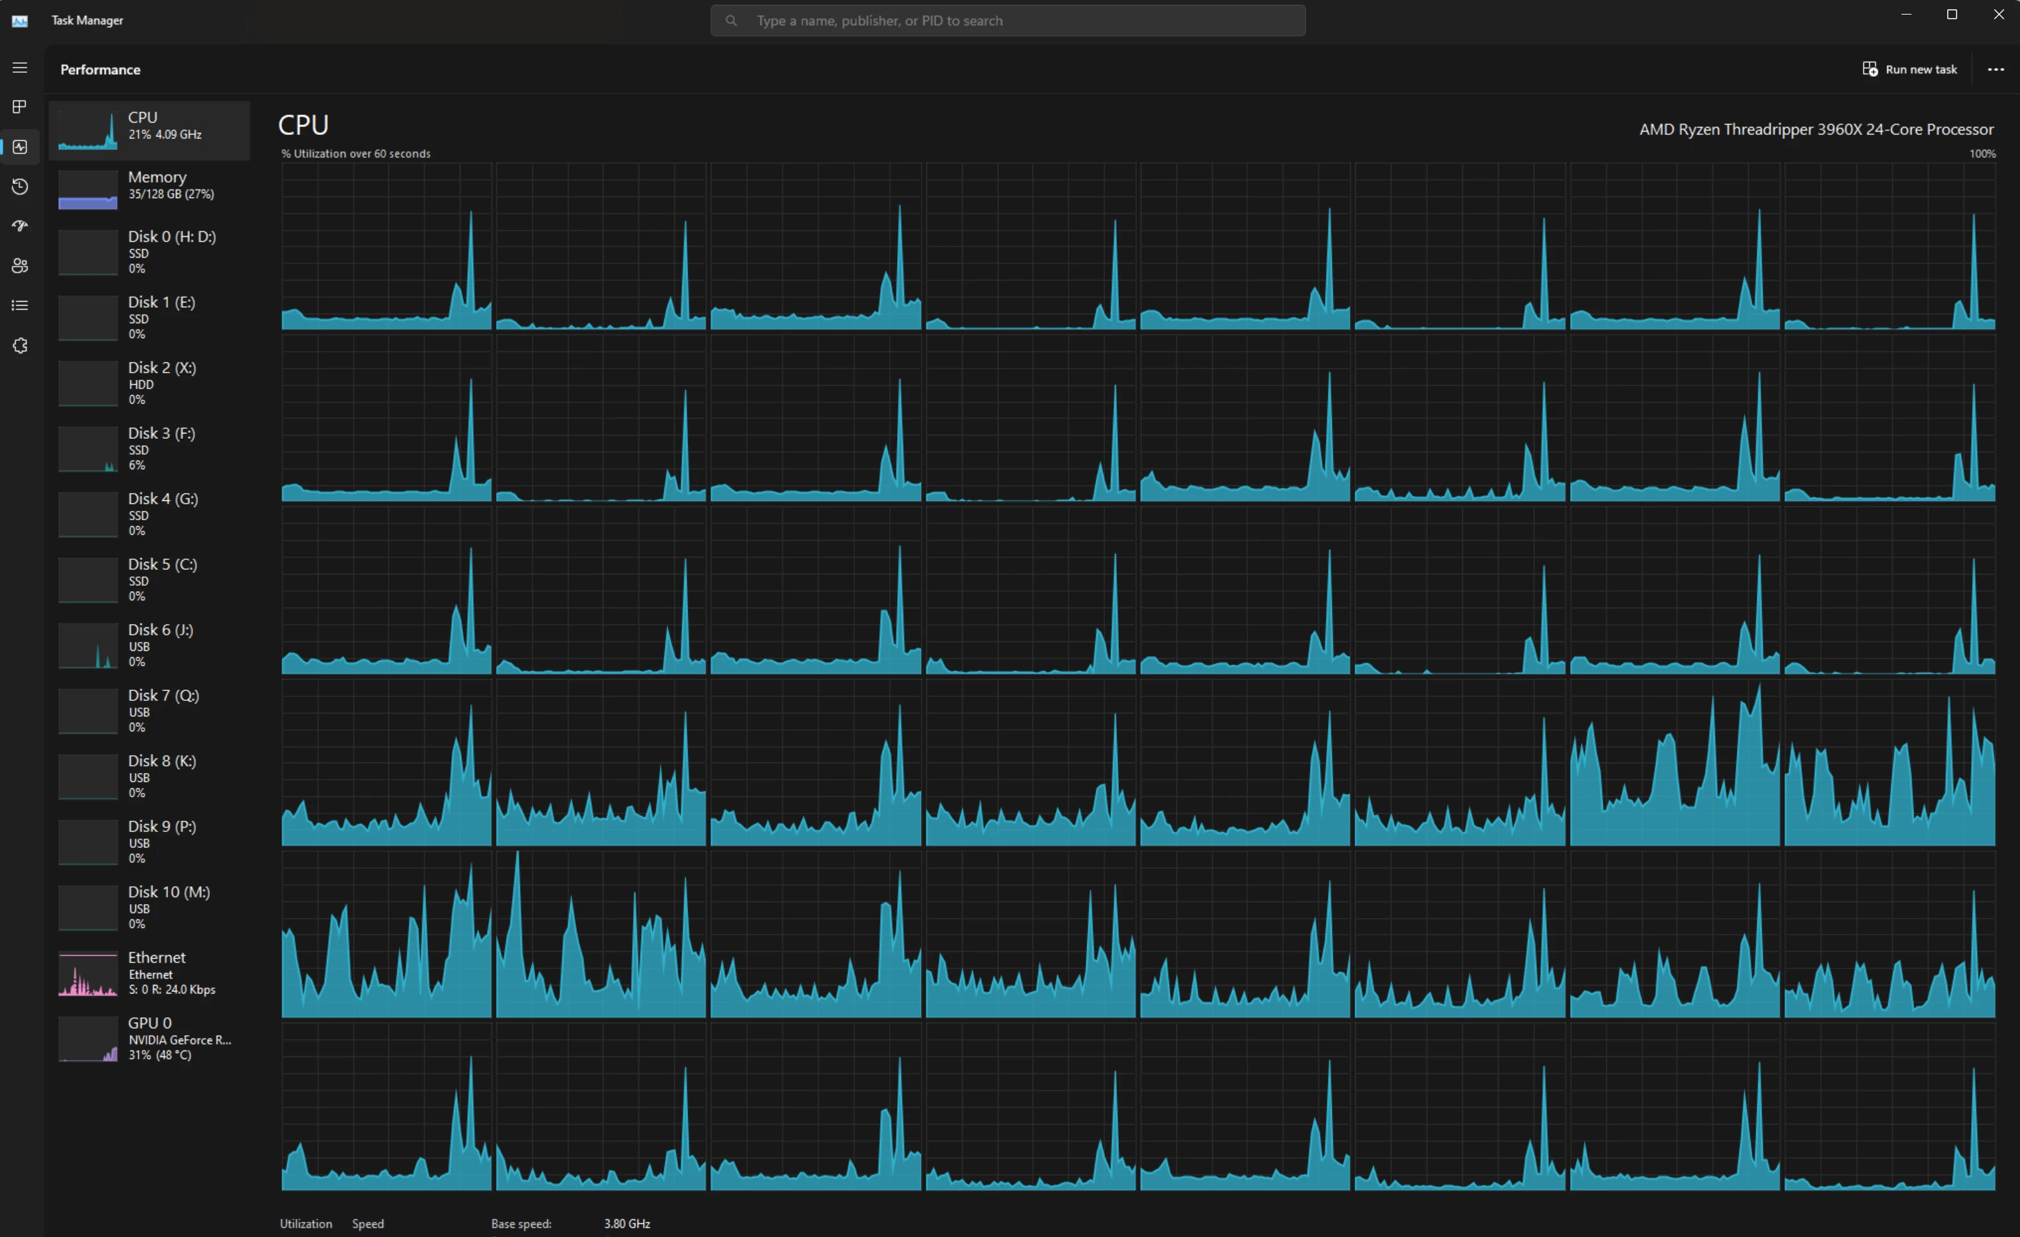Click the Run new task button

[x=1910, y=69]
